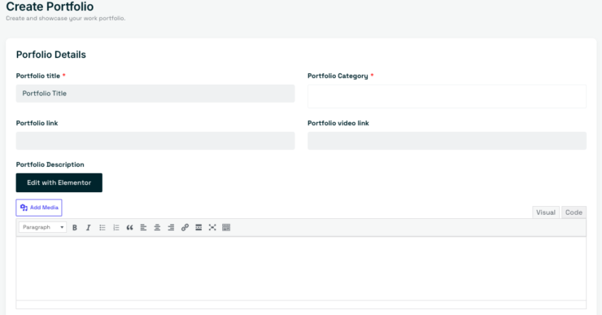
Task: Select the Create Portfolio page heading
Action: point(50,7)
